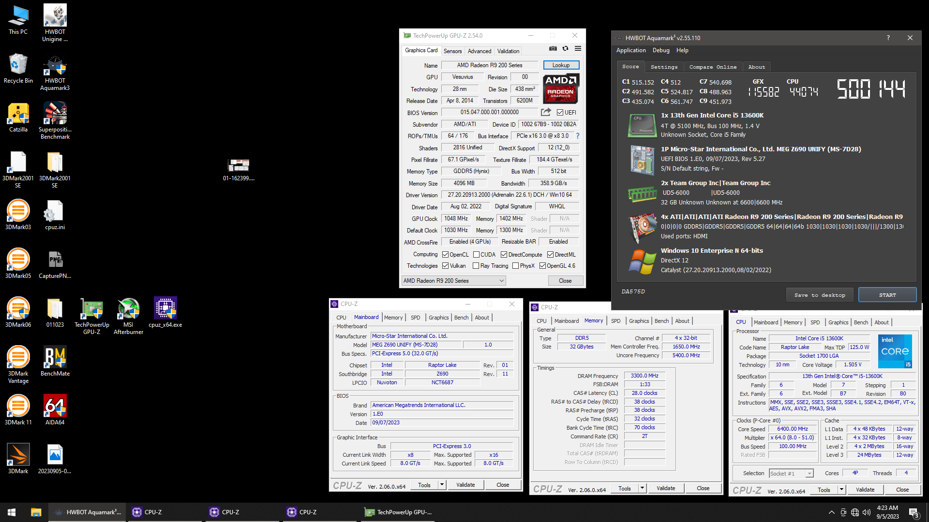The width and height of the screenshot is (929, 522).
Task: Open the 011023 folder on desktop
Action: click(x=55, y=313)
